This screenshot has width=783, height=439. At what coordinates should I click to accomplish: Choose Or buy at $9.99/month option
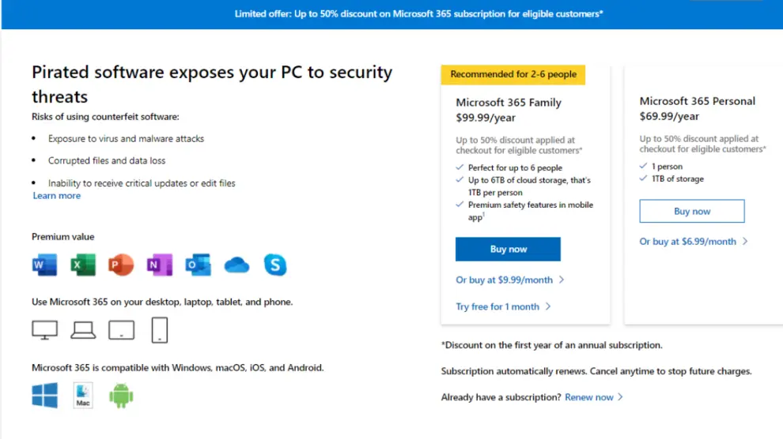coord(505,280)
